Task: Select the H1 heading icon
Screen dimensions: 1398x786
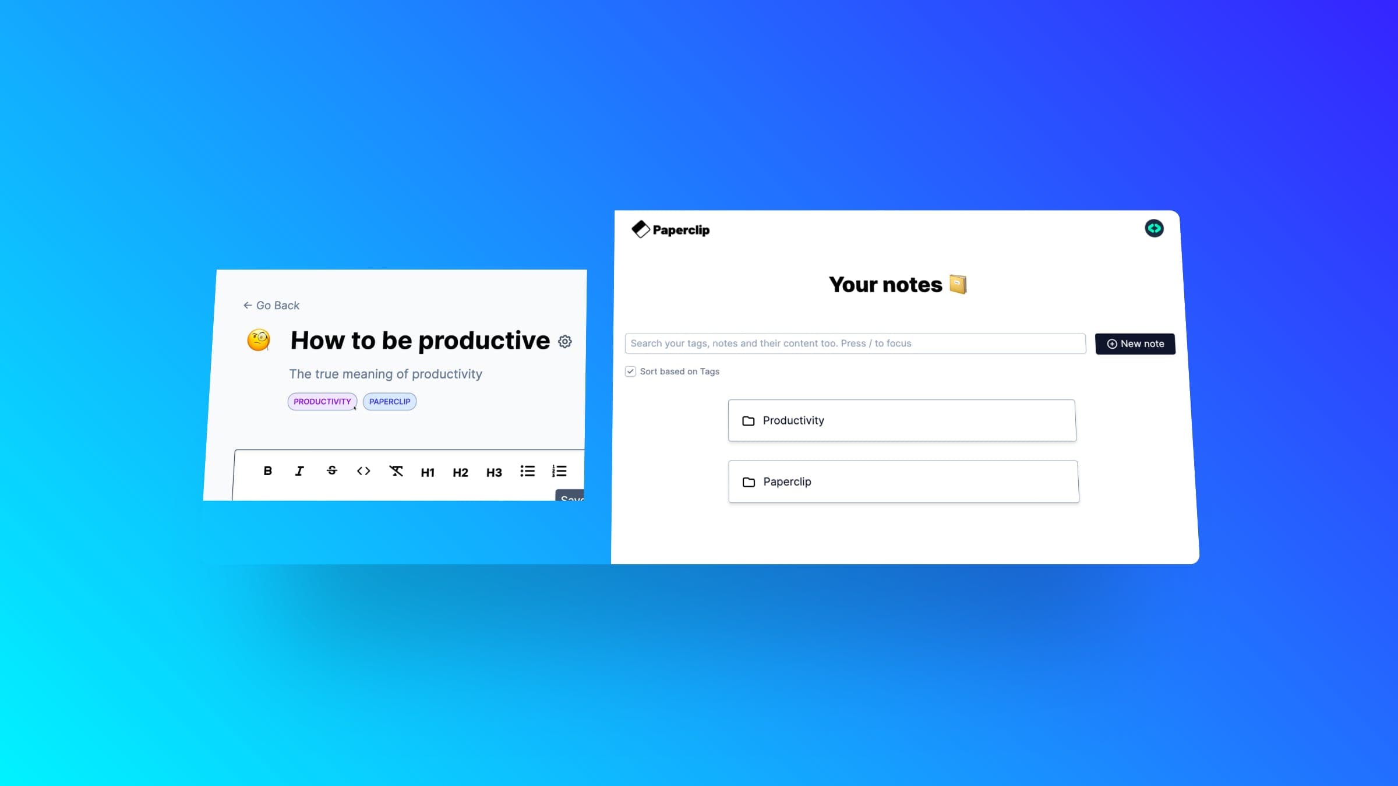Action: (x=428, y=472)
